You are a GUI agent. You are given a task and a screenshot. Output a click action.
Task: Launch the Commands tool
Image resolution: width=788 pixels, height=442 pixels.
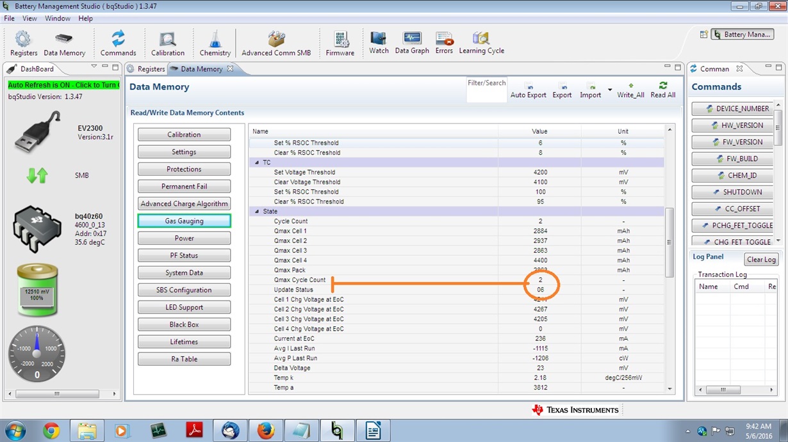tap(118, 43)
